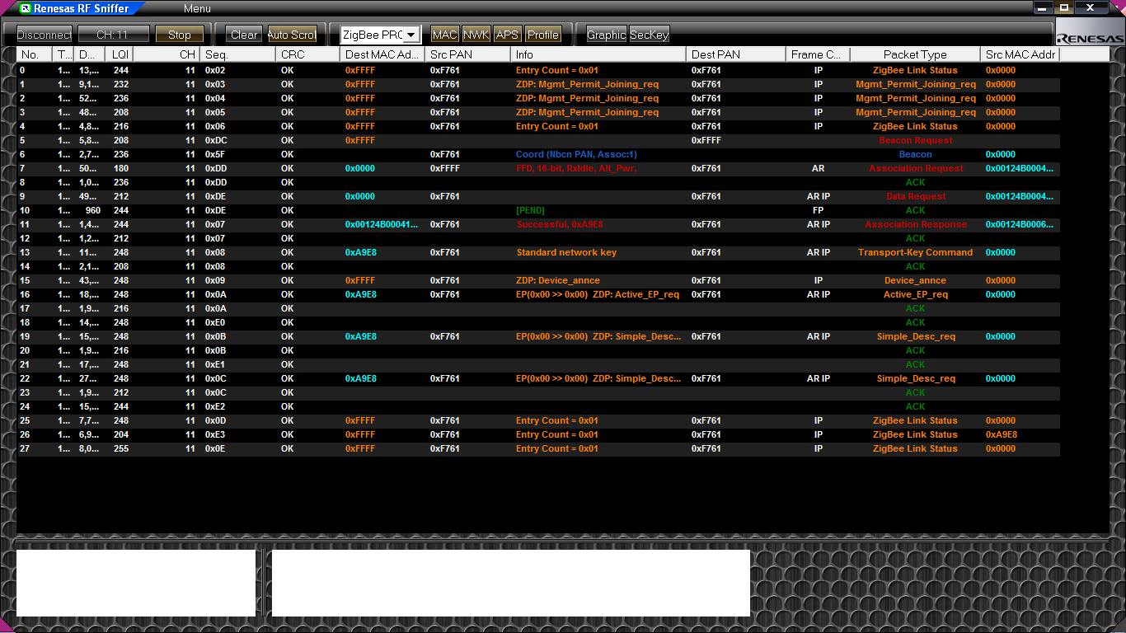Click Dest PAN 0xFFFF in row 5
Screen dimensions: 1126x633
click(x=706, y=141)
